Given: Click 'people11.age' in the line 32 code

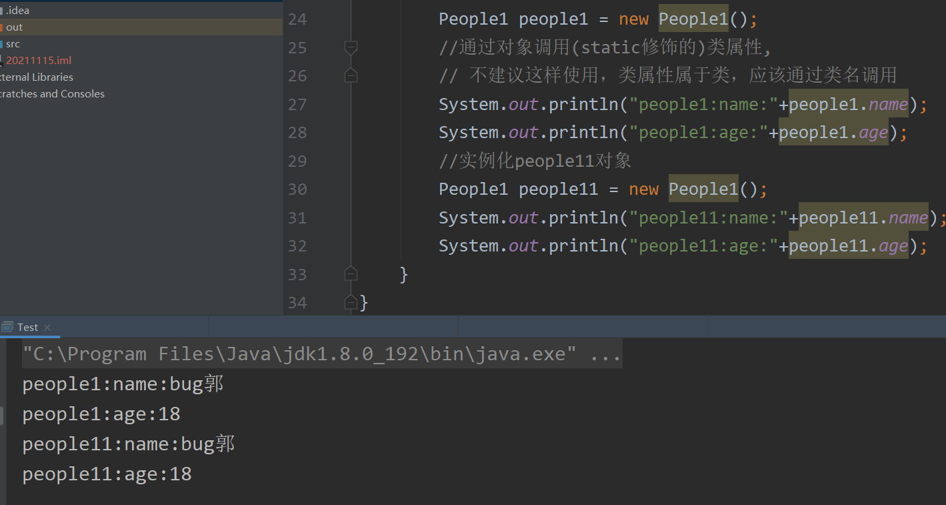Looking at the screenshot, I should pos(849,246).
